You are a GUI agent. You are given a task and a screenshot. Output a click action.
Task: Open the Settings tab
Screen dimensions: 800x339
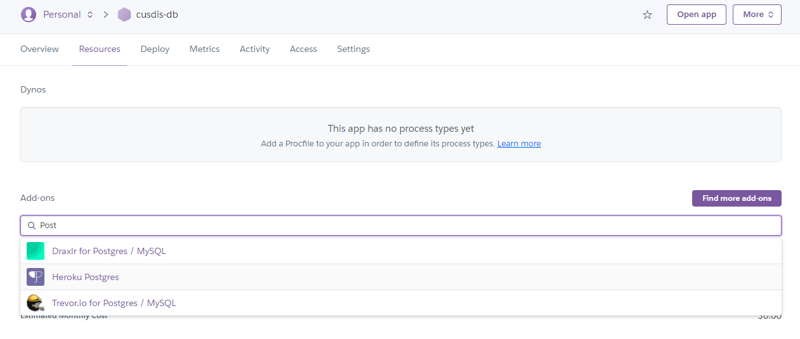pyautogui.click(x=353, y=49)
